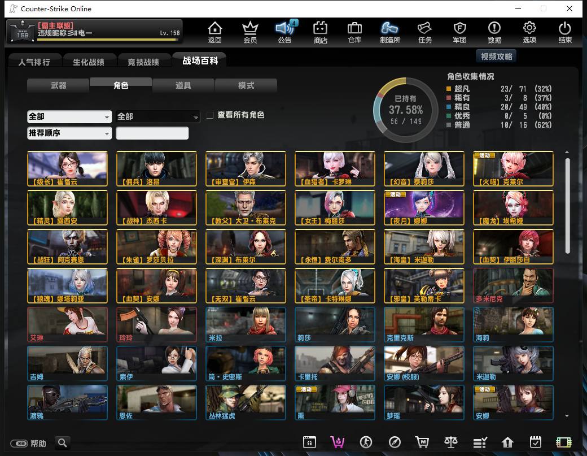Viewport: 587px width, 456px height.
Task: Open the pink shopping cart icon
Action: click(338, 442)
